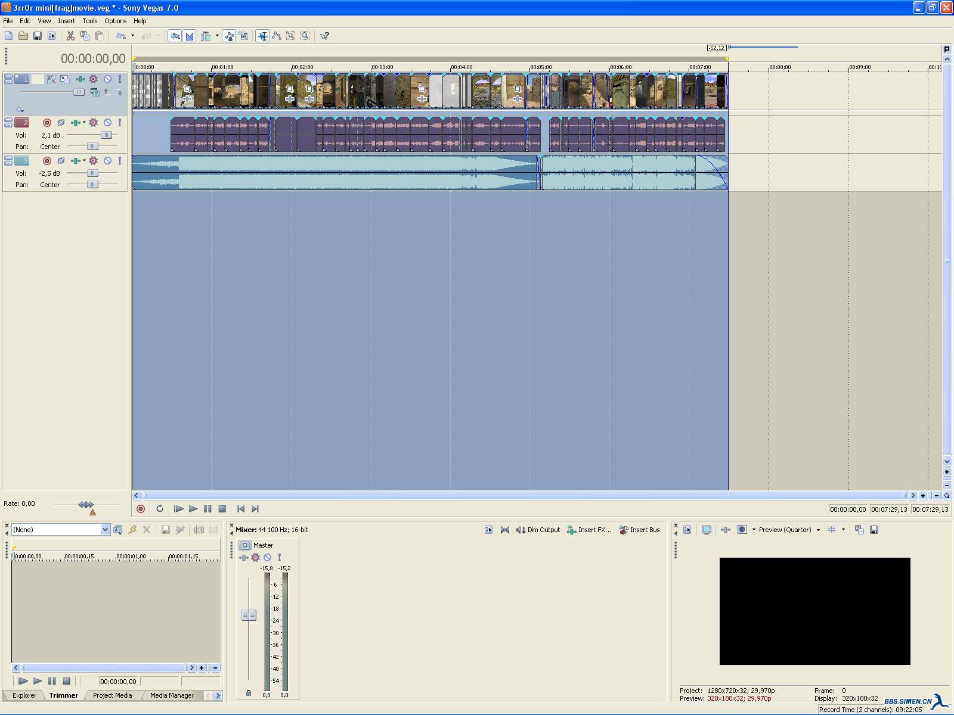Open Preview (Quarter) quality dropdown

[x=818, y=530]
